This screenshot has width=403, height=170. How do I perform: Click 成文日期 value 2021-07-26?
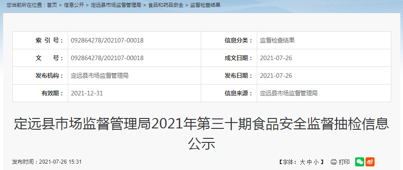tap(276, 58)
